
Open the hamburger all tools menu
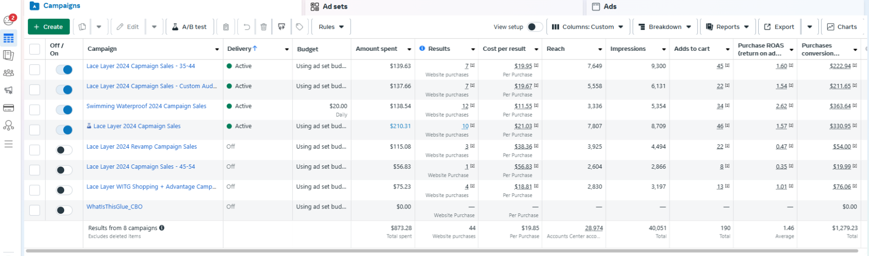9,144
